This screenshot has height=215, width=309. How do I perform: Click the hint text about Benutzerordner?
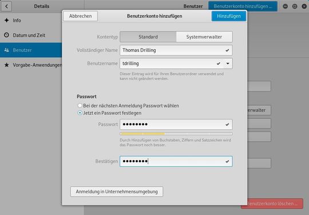pyautogui.click(x=172, y=76)
